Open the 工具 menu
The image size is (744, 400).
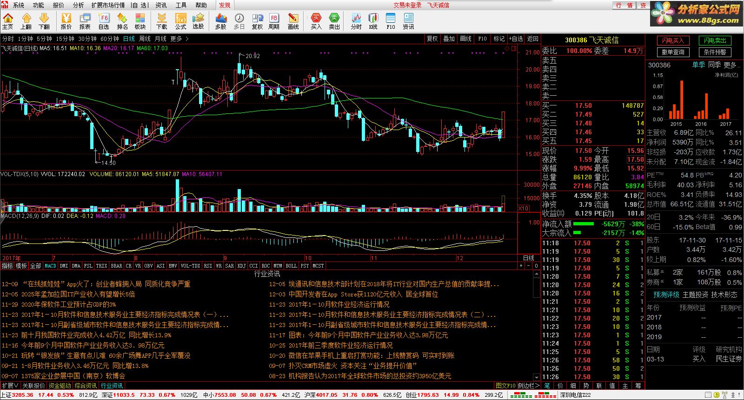181,5
